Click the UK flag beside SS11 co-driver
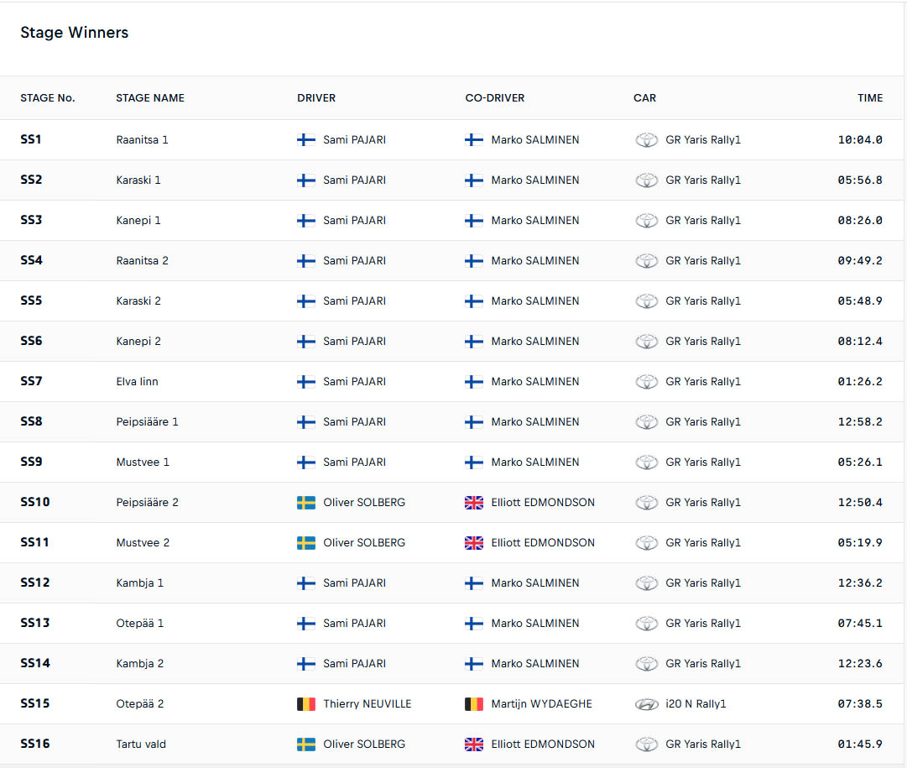The height and width of the screenshot is (768, 907). point(474,543)
